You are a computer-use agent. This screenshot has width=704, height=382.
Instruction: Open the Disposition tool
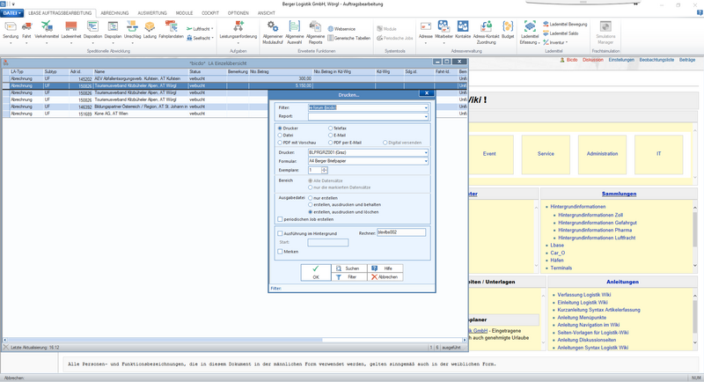pos(92,30)
